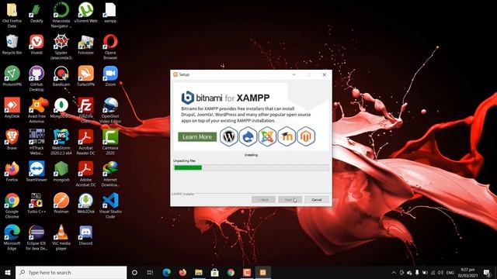This screenshot has height=279, width=497.
Task: Open the notification center
Action: click(x=487, y=272)
